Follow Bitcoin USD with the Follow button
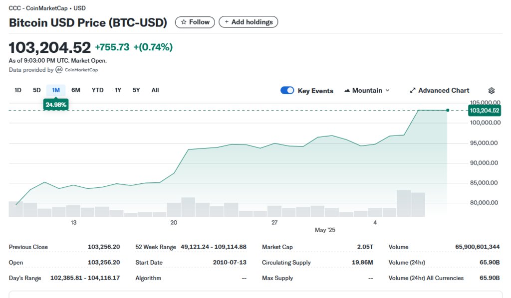The height and width of the screenshot is (298, 511). [x=195, y=22]
